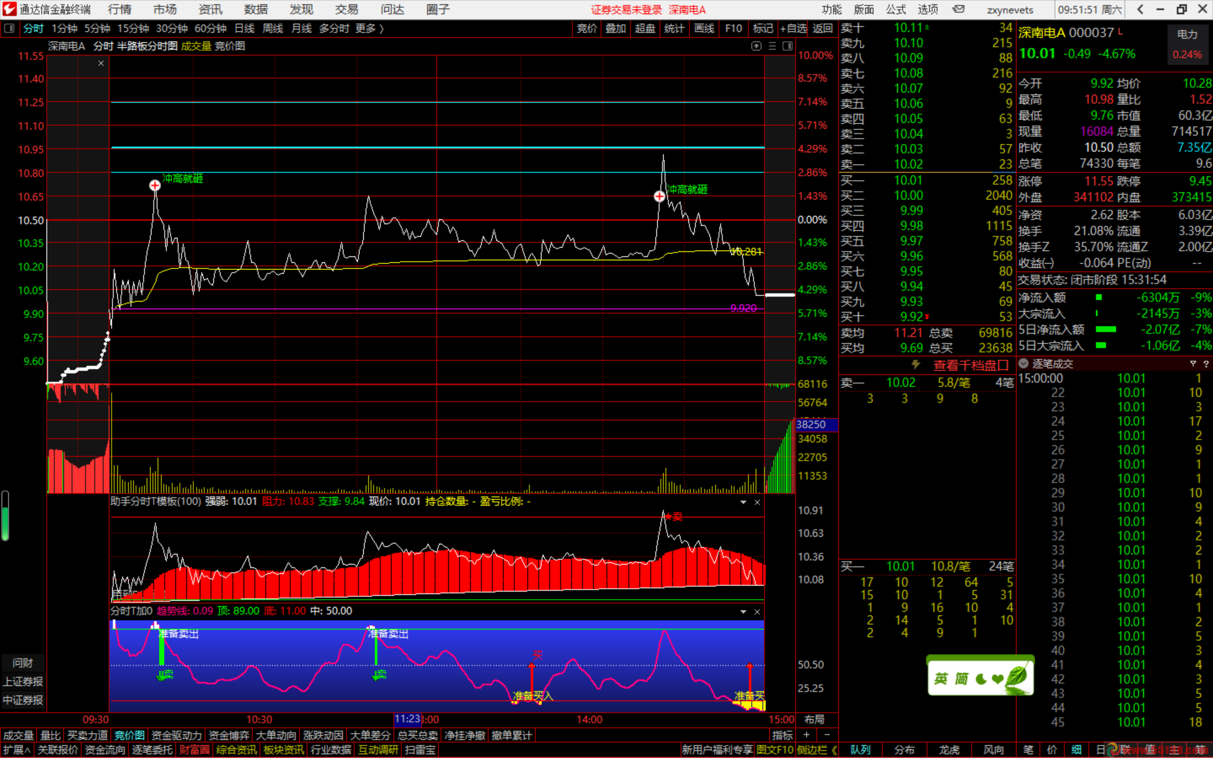Open the 上证券报 side shortcut

point(22,682)
